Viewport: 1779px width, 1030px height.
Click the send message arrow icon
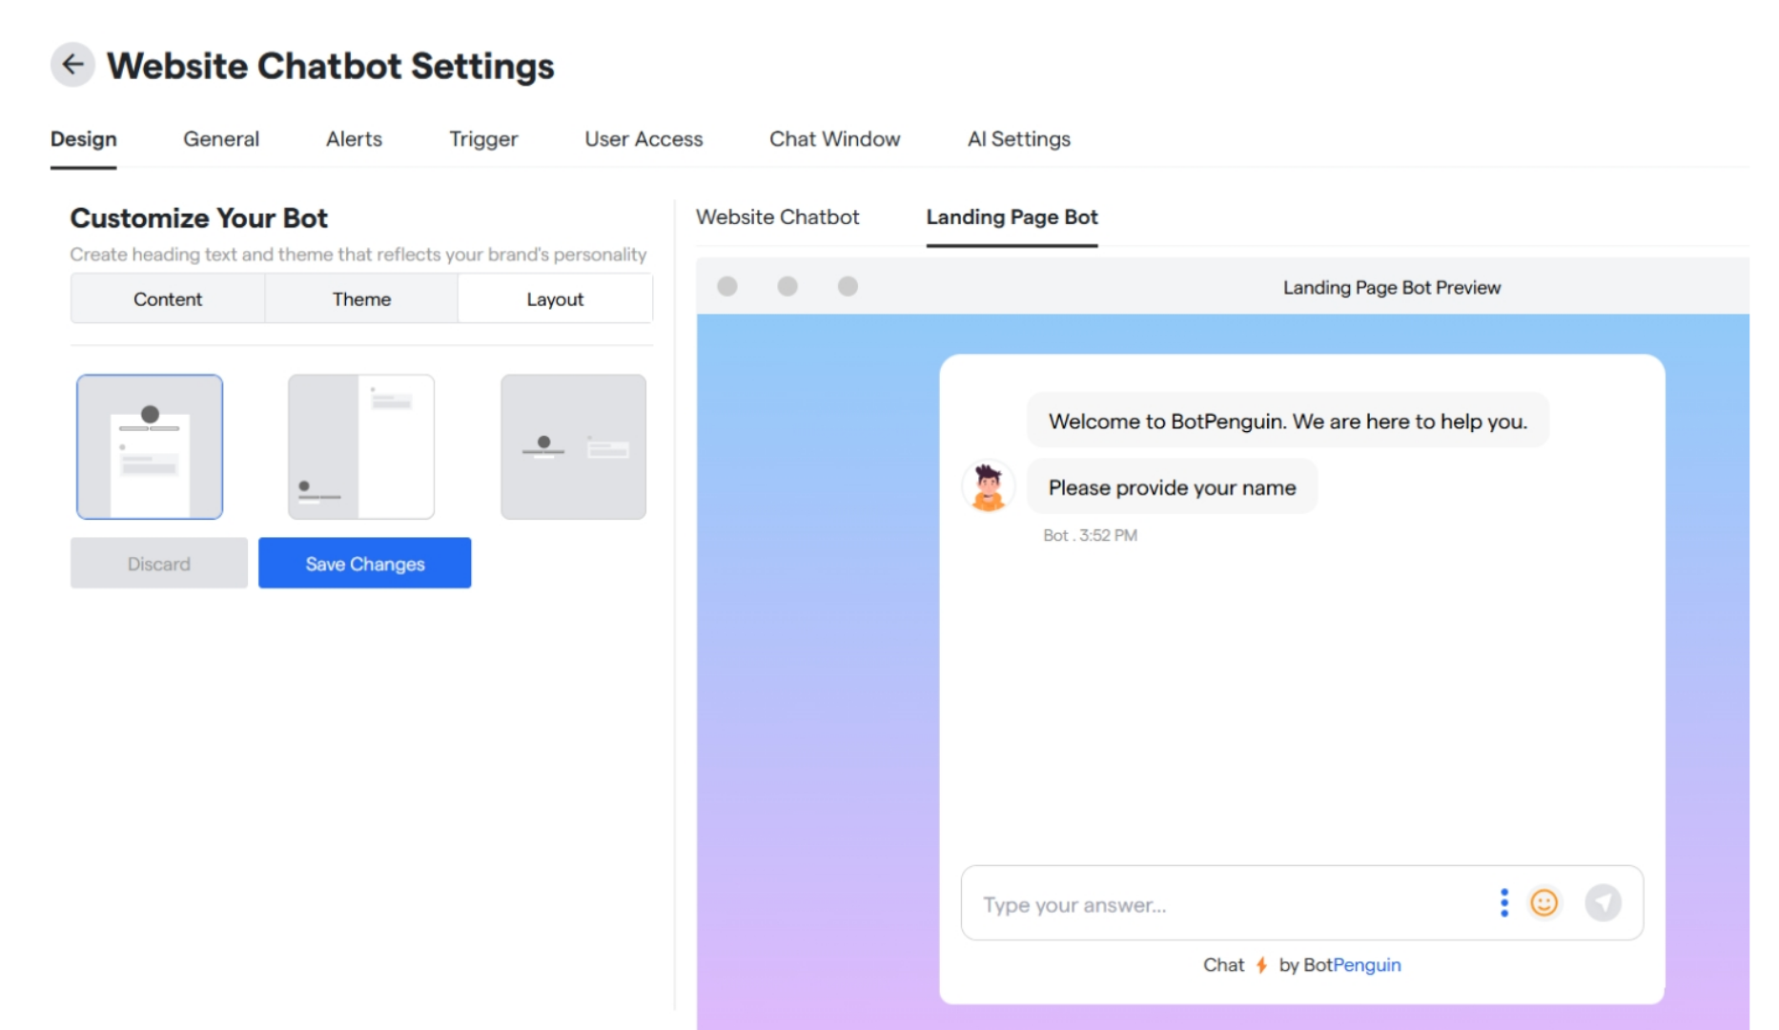tap(1604, 902)
